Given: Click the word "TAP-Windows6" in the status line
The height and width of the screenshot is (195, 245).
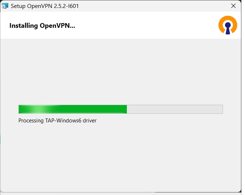Looking at the screenshot, I should [x=63, y=121].
